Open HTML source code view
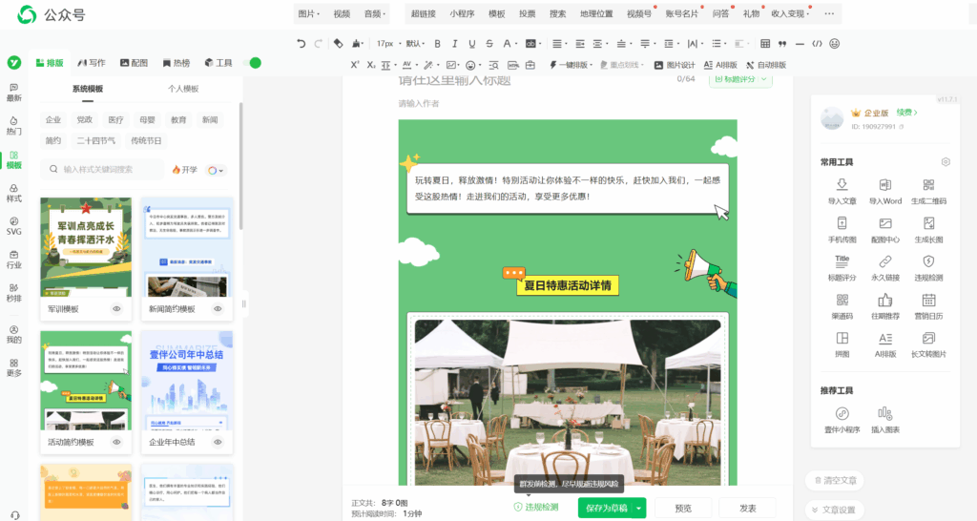This screenshot has width=977, height=521. [817, 44]
